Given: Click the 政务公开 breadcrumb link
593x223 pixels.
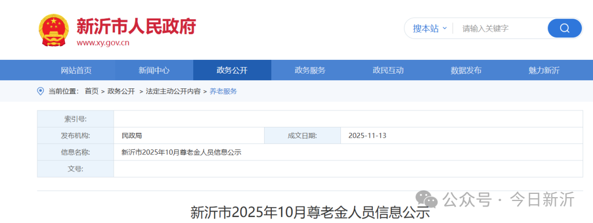Looking at the screenshot, I should point(121,91).
